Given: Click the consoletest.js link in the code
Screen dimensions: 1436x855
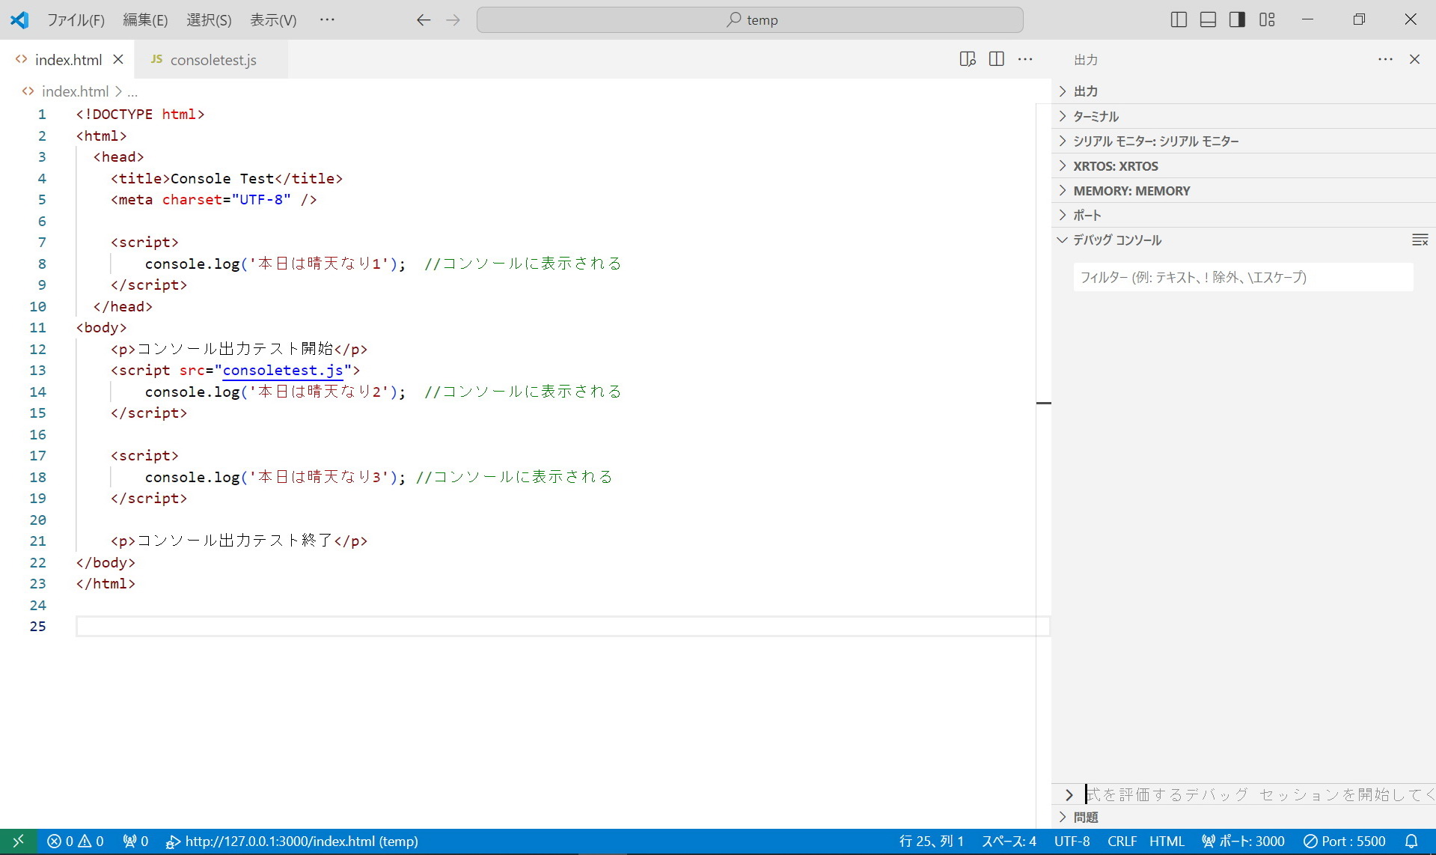Looking at the screenshot, I should click(x=282, y=370).
